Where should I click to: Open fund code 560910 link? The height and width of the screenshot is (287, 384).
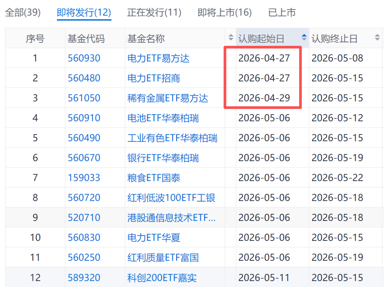coord(84,118)
